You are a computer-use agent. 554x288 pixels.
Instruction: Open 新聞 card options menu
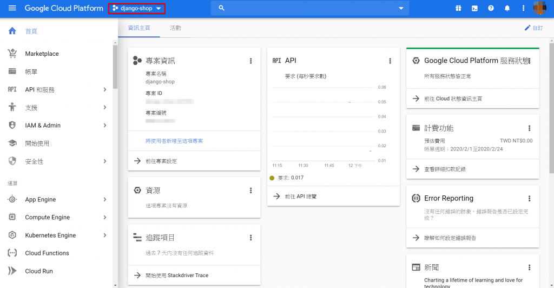pos(529,267)
